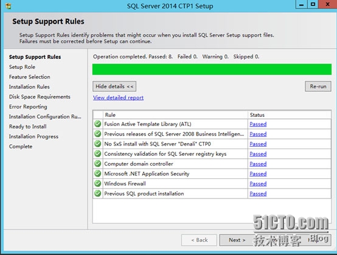Open Passed status for Denali CTP0 rule

pyautogui.click(x=258, y=144)
